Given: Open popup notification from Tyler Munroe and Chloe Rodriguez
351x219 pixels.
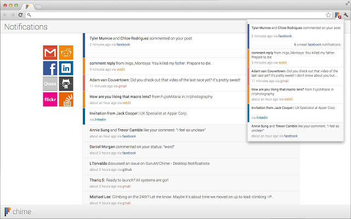Looking at the screenshot, I should [296, 32].
